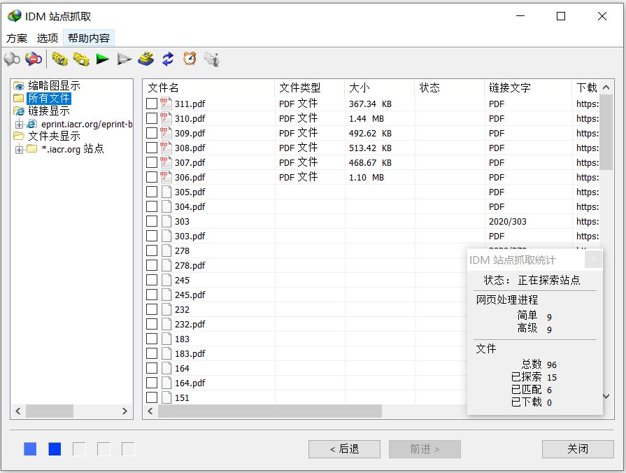Click the tree panel scroll left arrow
Screen dimensions: 626x473
pyautogui.click(x=18, y=411)
